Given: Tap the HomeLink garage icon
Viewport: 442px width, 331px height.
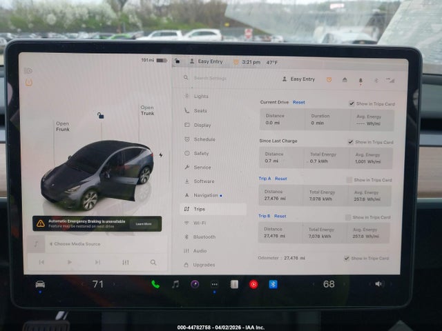Looking at the screenshot, I should [x=345, y=80].
